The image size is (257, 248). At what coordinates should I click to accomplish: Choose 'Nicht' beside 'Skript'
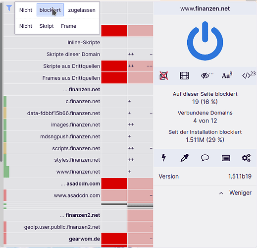coord(26,26)
